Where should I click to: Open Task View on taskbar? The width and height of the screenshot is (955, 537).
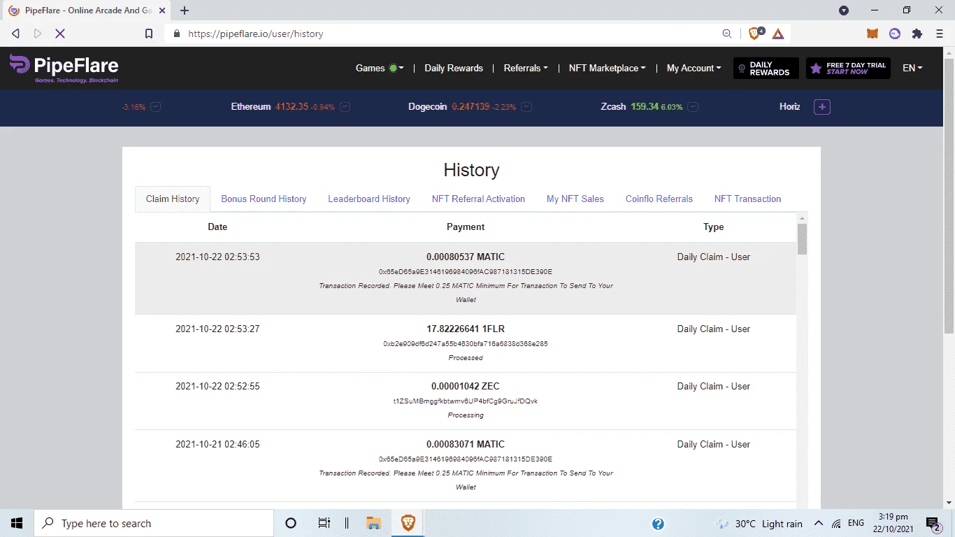tap(324, 523)
